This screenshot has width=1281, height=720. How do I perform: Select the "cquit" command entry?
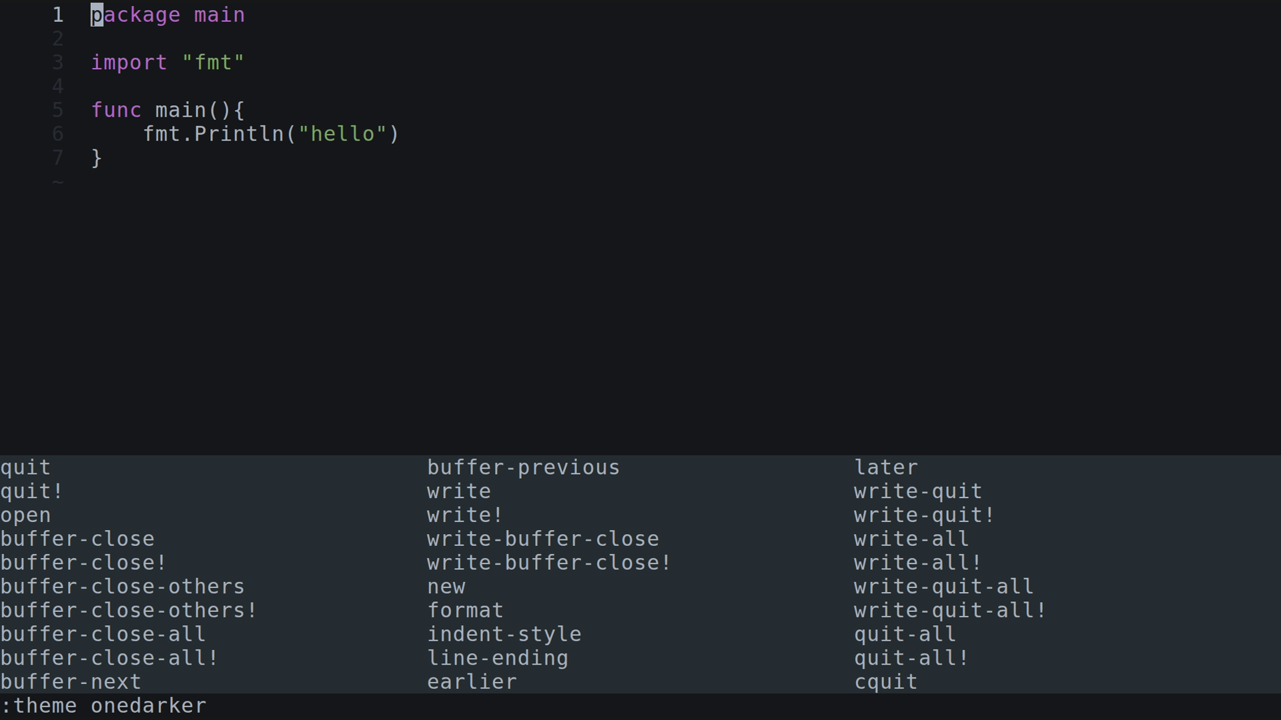(x=886, y=682)
